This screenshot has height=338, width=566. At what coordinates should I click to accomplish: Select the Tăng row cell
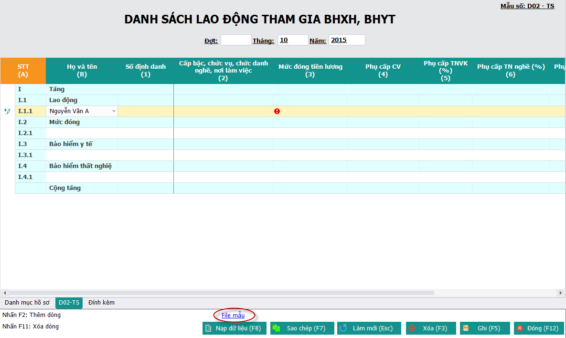coord(82,89)
